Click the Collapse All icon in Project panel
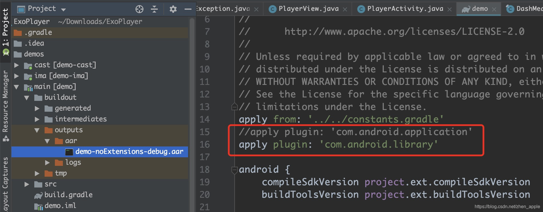 point(154,9)
